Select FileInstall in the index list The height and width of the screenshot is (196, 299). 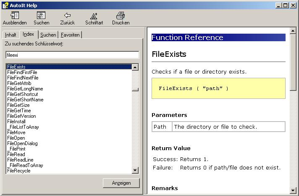pyautogui.click(x=16, y=121)
